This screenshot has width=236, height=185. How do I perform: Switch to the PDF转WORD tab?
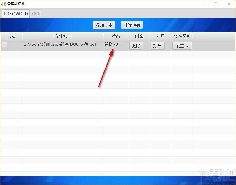[16, 14]
